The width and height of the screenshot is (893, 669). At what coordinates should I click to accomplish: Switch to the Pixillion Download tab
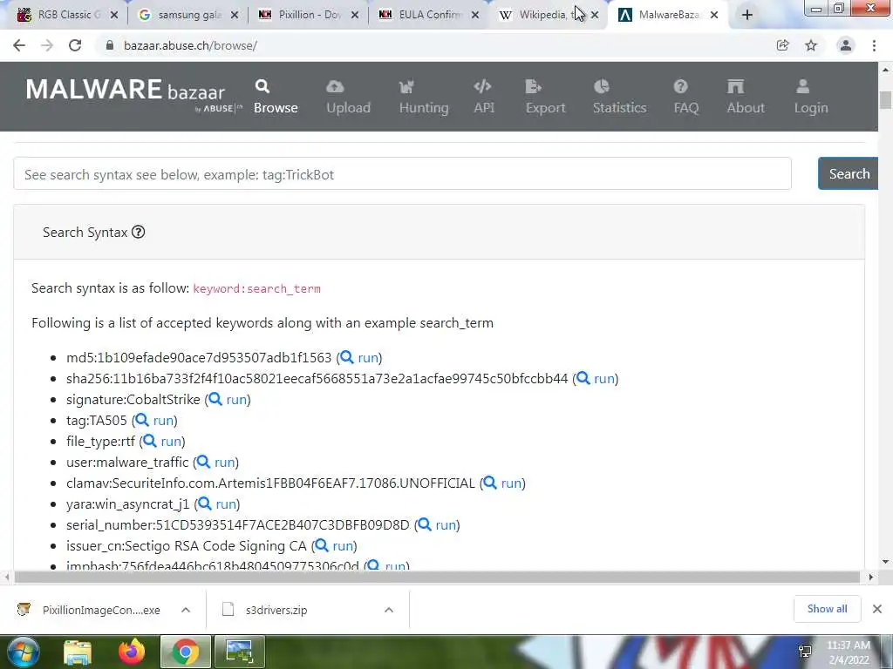point(308,15)
